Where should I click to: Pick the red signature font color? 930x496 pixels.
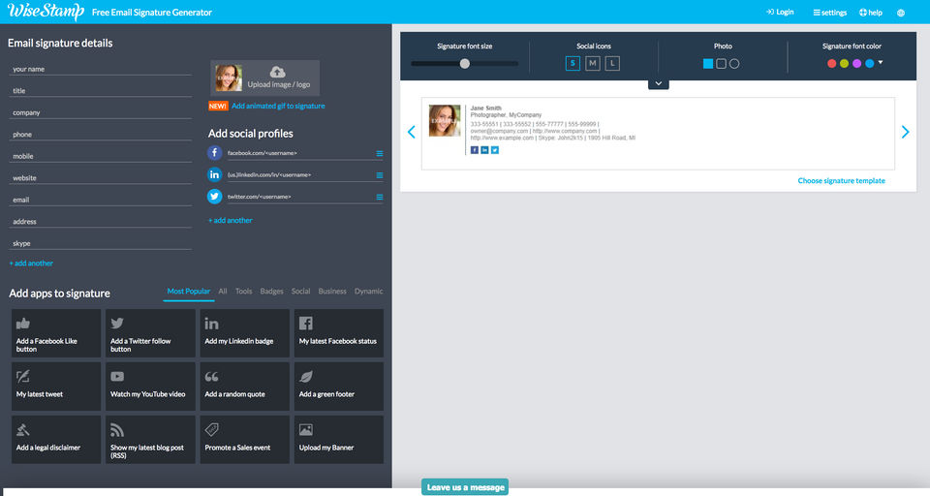point(831,64)
